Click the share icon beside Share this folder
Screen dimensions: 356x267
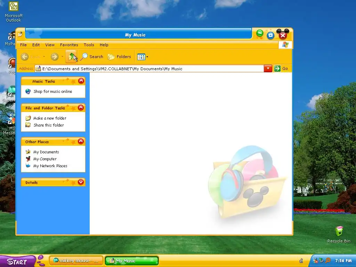(28, 125)
